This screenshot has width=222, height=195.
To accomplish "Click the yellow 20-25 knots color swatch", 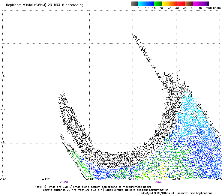I will (x=166, y=4).
